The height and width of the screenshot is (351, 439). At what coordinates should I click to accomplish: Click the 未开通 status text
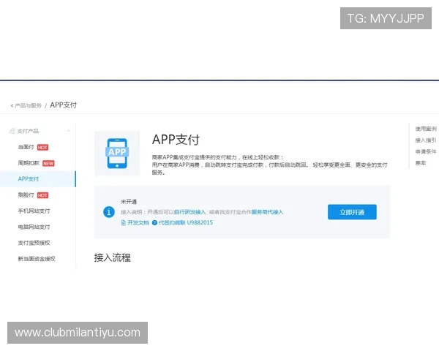point(129,202)
